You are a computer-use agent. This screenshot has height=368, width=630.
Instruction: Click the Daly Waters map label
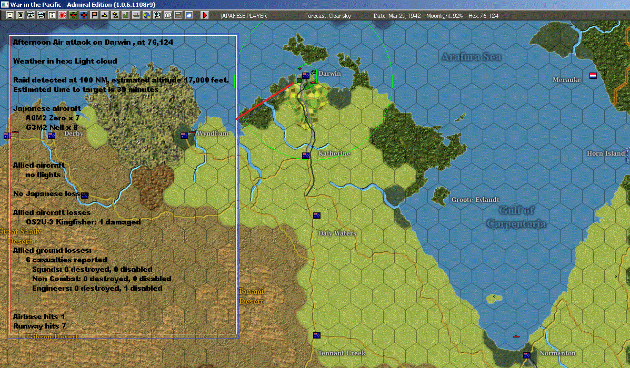[x=337, y=233]
